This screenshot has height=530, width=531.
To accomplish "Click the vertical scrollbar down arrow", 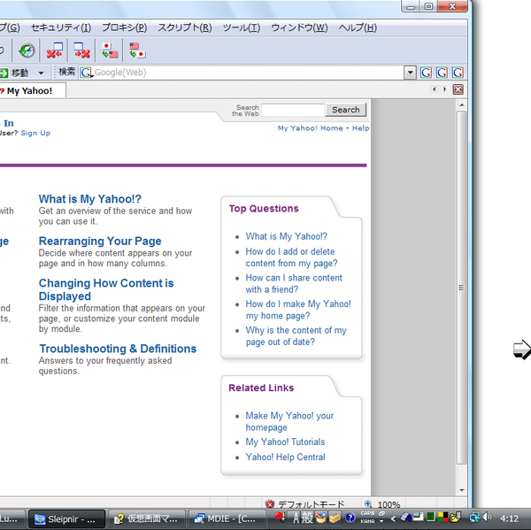I will (462, 490).
